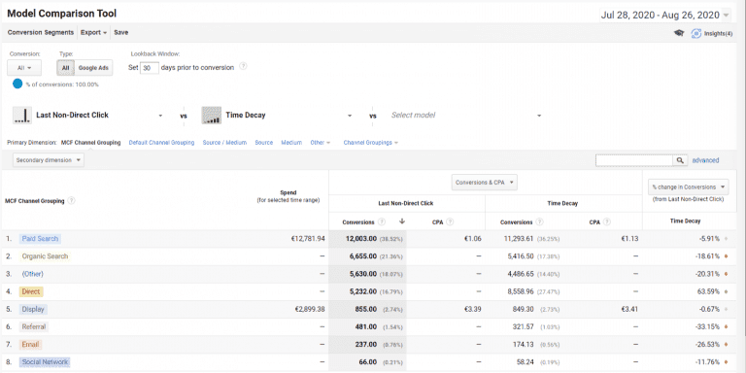Screen dimensions: 746x373
Task: Open Referral channel
Action: click(x=34, y=326)
